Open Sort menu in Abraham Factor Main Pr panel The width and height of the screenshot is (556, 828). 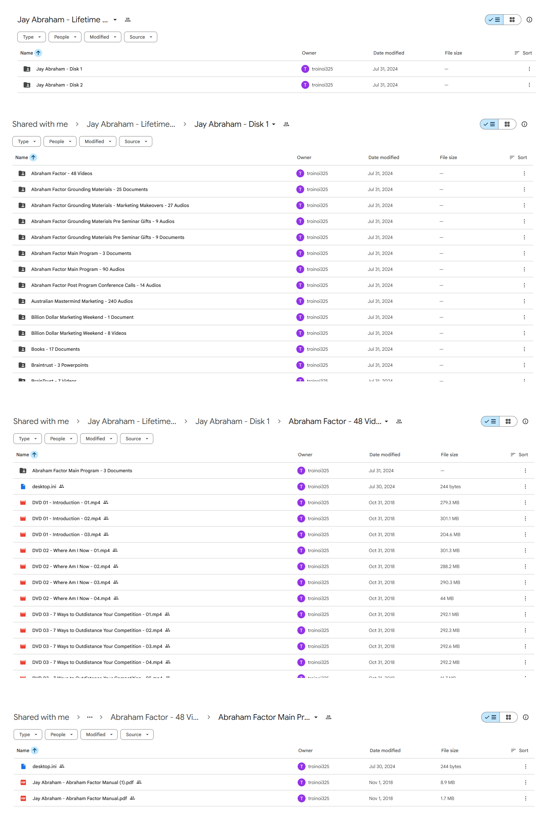(520, 751)
